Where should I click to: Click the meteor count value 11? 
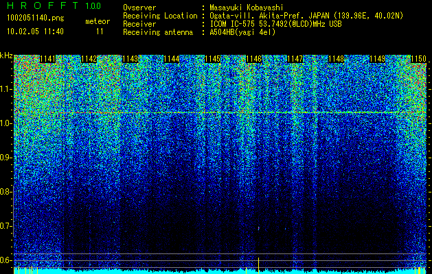tap(100, 32)
